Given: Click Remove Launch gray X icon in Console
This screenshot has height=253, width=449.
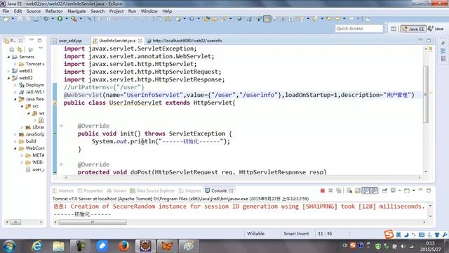Looking at the screenshot, I should (x=330, y=190).
